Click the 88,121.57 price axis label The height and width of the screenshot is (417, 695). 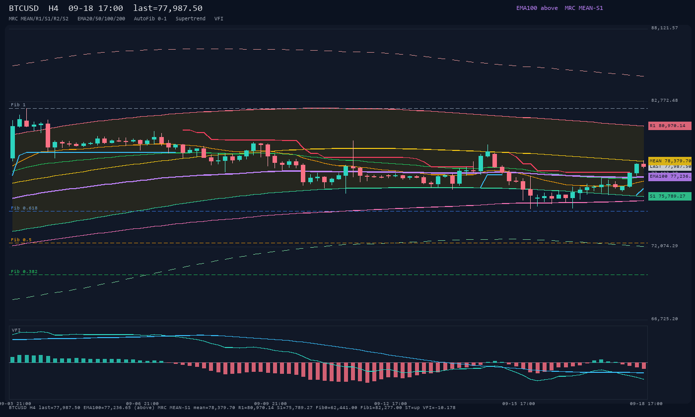coord(664,28)
